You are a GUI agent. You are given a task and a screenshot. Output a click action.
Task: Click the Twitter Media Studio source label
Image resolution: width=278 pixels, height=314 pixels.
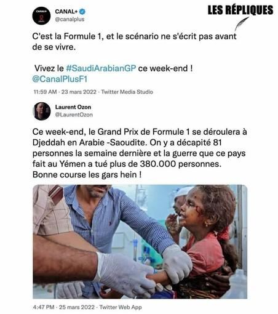tap(127, 92)
